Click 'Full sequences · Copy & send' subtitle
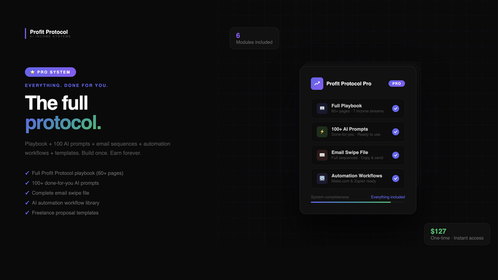This screenshot has width=498, height=280. coord(357,158)
